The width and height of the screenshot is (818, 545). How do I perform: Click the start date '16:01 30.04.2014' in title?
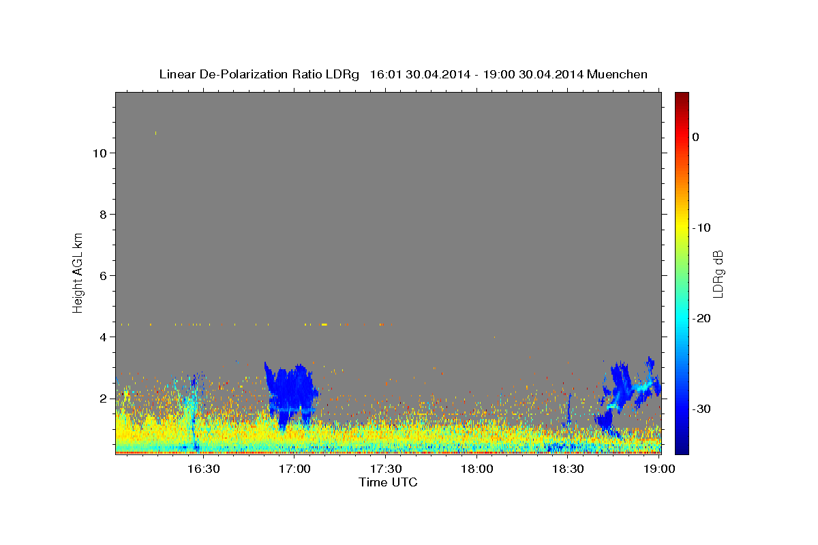pyautogui.click(x=420, y=74)
